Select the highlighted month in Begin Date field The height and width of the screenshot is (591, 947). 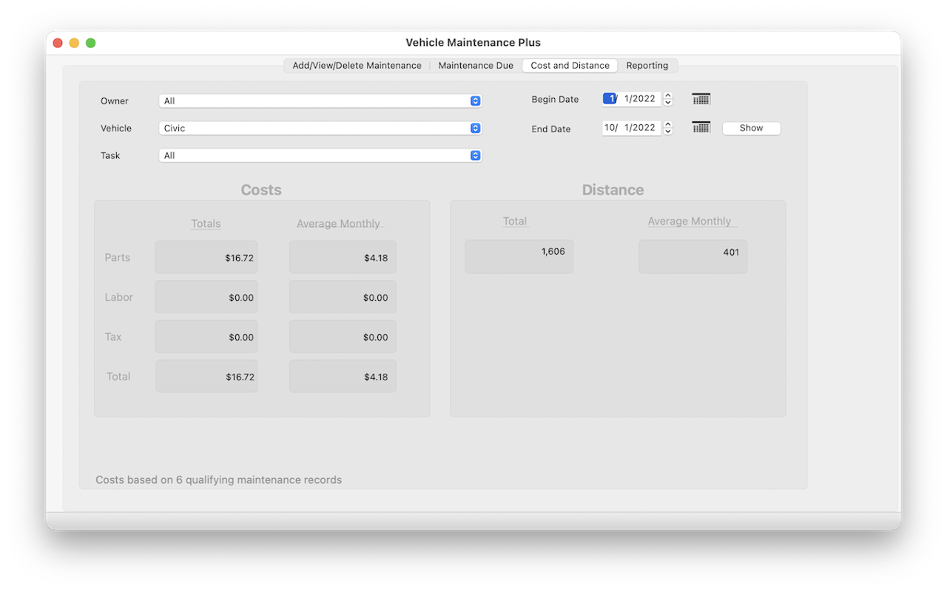click(x=610, y=99)
